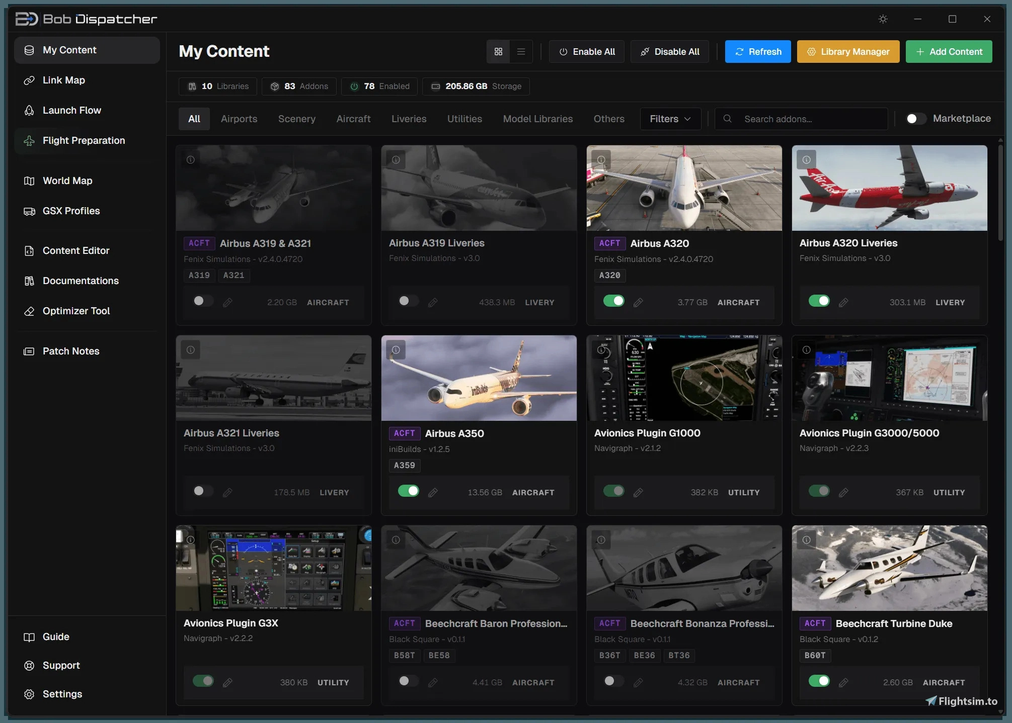Enable Beechcraft Baron Professional toggle
The height and width of the screenshot is (723, 1012).
(x=408, y=681)
